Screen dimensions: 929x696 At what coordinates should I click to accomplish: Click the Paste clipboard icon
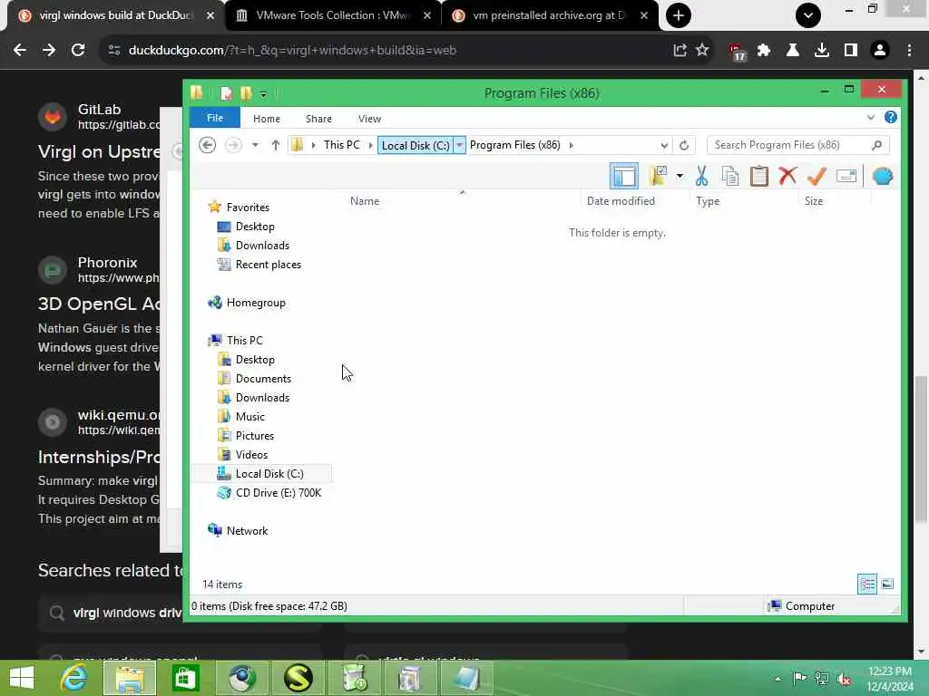point(759,176)
